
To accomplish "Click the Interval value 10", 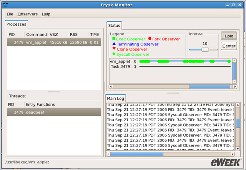I will [x=205, y=44].
